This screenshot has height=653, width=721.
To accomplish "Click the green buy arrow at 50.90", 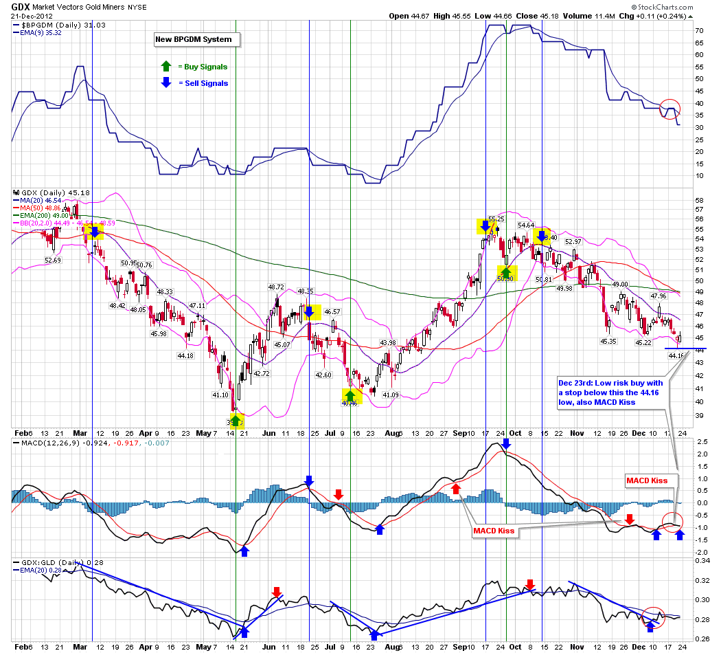I will [506, 272].
